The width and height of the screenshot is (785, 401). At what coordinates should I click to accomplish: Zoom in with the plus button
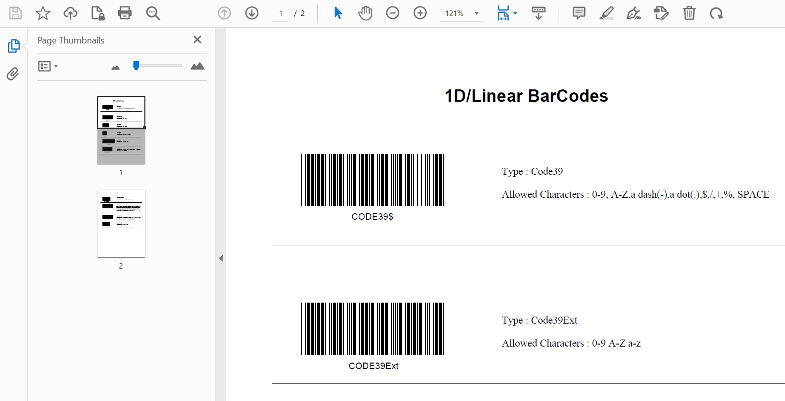420,13
